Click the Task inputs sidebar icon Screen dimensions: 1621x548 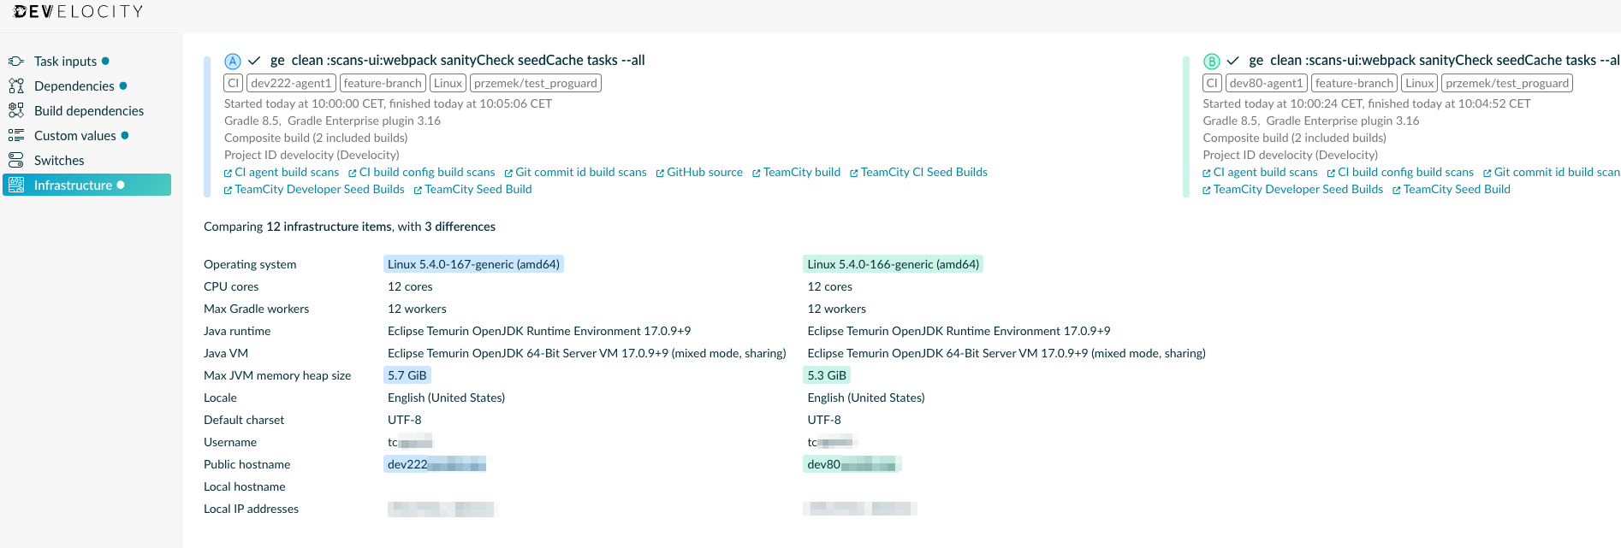click(x=16, y=62)
